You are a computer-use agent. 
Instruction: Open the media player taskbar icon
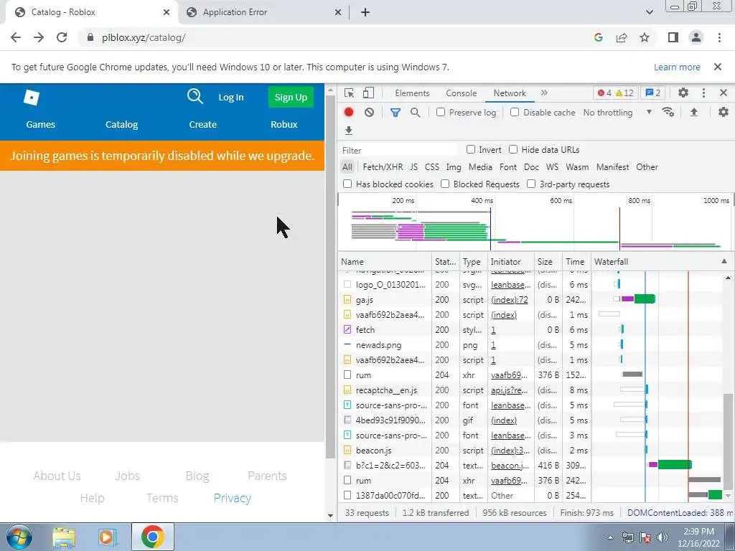[108, 537]
